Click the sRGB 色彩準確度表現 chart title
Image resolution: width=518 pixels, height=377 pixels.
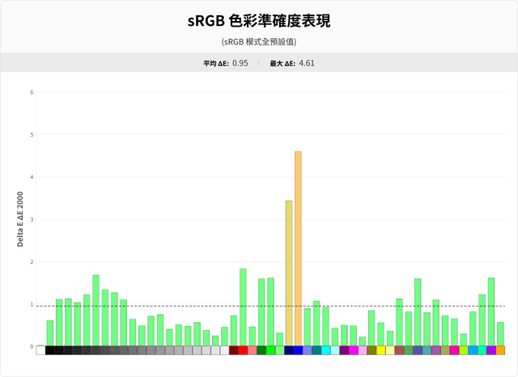pyautogui.click(x=259, y=21)
